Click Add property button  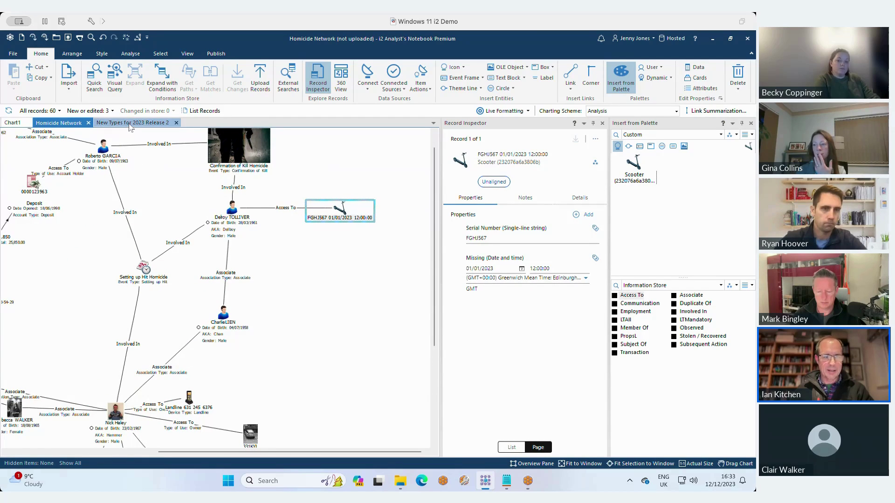coord(583,215)
